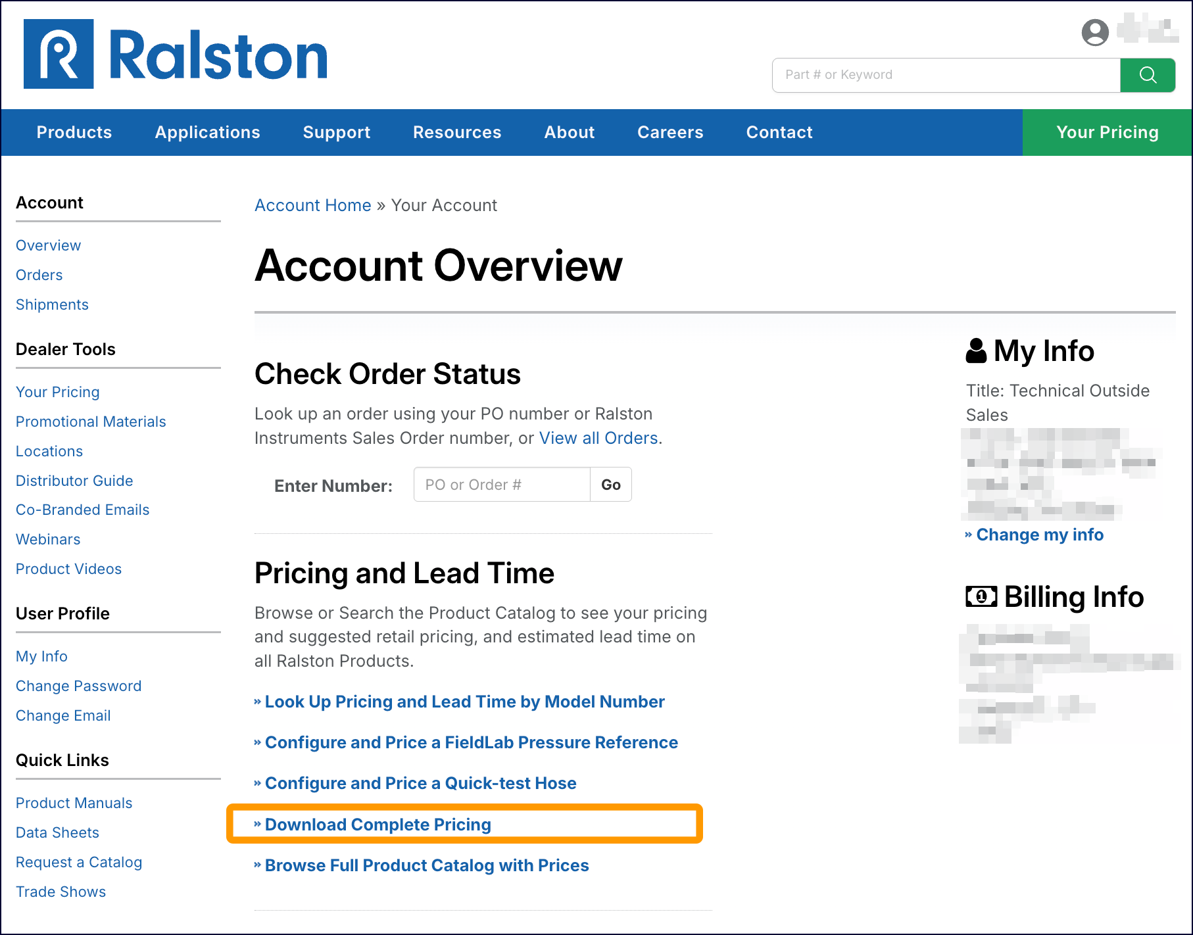Click the Go button
The image size is (1193, 935).
point(611,485)
